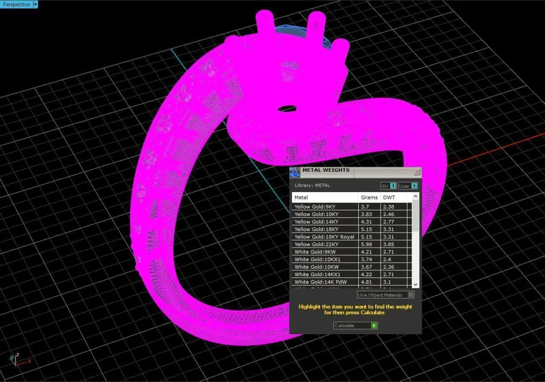The image size is (545, 382).
Task: Click the 2.77 DWT value cell
Action: tap(394, 222)
